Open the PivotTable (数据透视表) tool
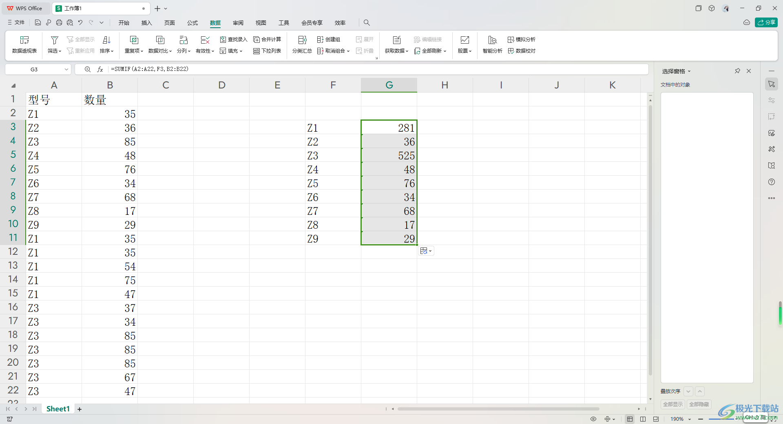The width and height of the screenshot is (783, 424). point(24,45)
